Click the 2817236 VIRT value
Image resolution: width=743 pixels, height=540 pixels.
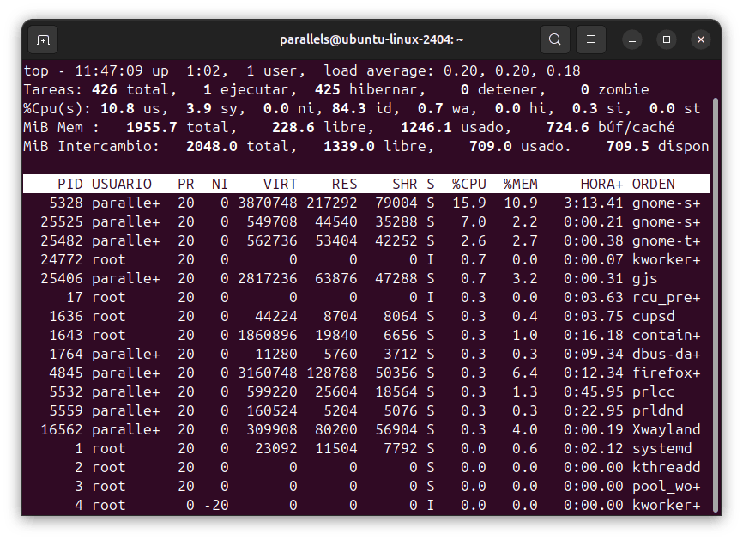tap(267, 279)
